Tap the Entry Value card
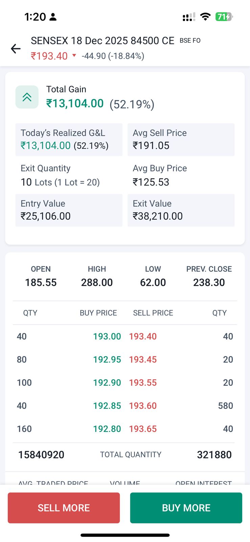 pyautogui.click(x=69, y=210)
